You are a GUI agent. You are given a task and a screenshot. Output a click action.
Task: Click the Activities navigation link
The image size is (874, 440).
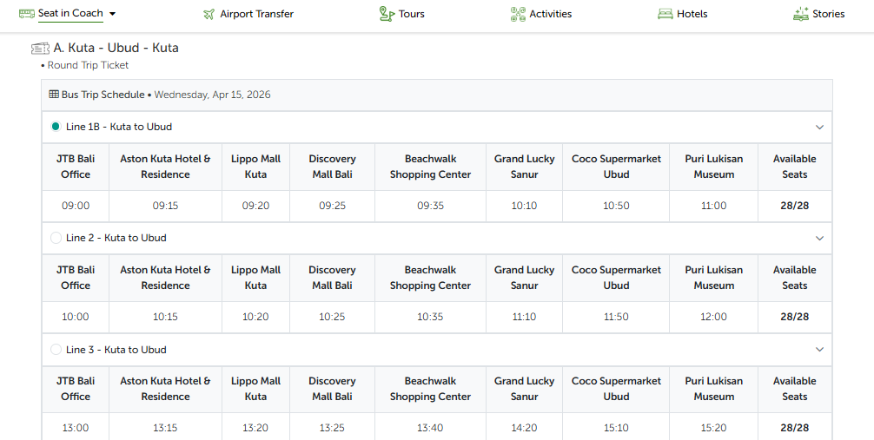550,14
